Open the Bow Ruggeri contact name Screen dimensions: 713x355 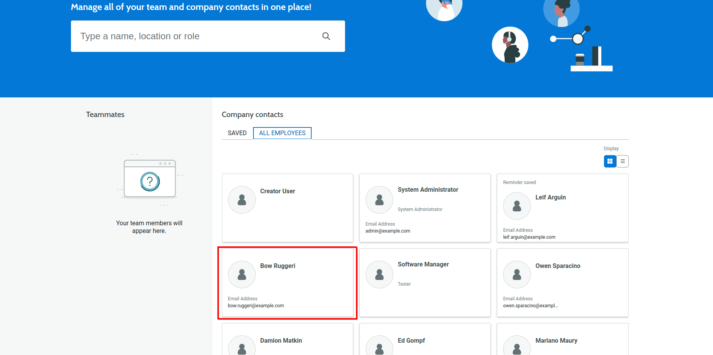point(277,266)
